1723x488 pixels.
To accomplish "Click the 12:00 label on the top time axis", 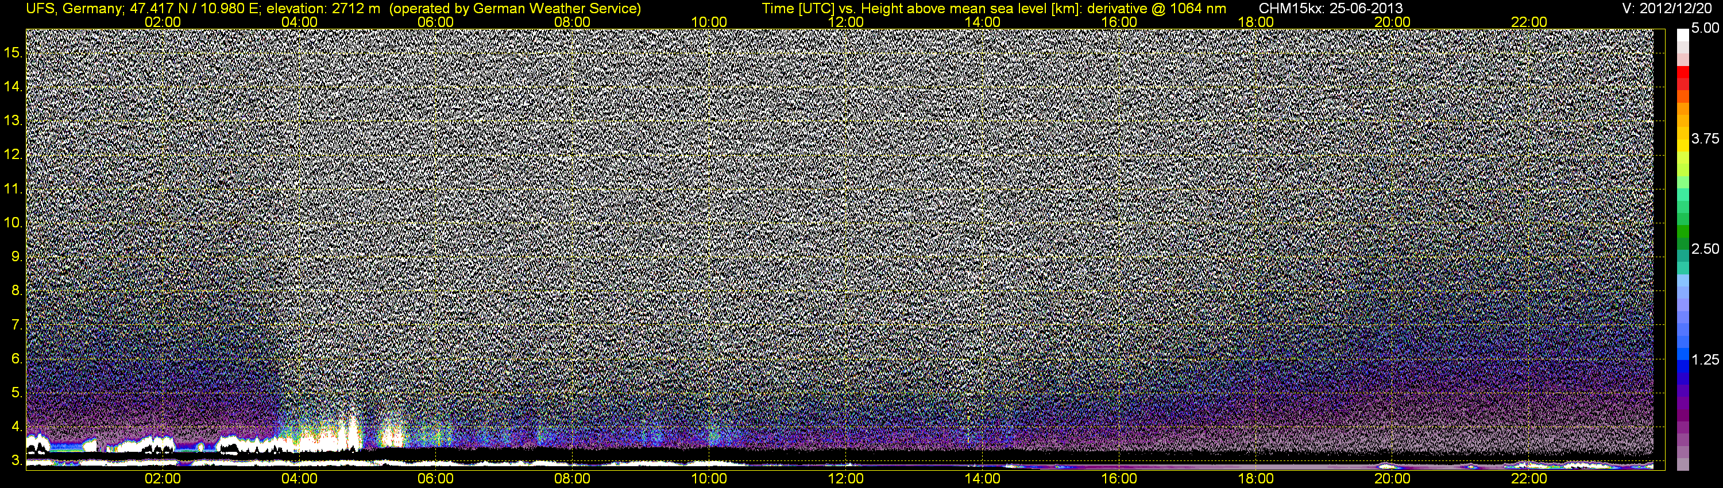I will coord(845,22).
